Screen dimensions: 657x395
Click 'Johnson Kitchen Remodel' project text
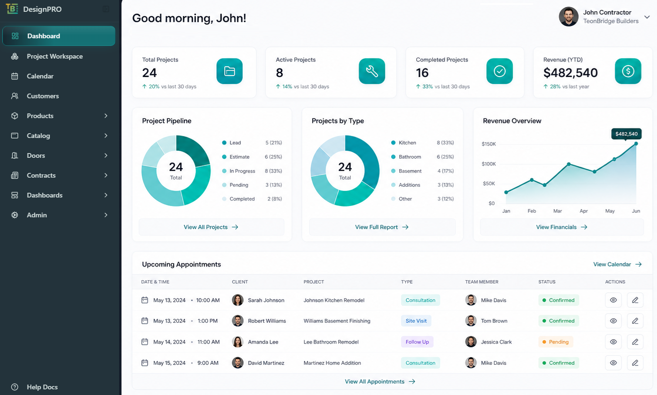[x=334, y=300]
